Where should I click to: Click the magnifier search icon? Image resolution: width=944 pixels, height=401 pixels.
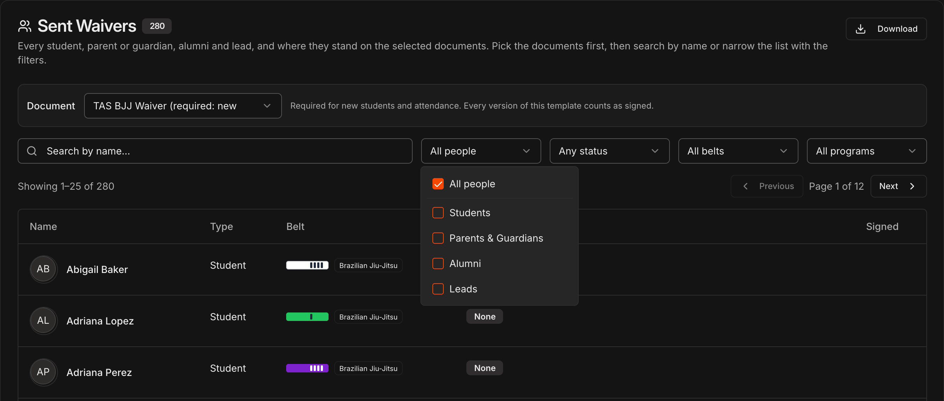pyautogui.click(x=32, y=151)
